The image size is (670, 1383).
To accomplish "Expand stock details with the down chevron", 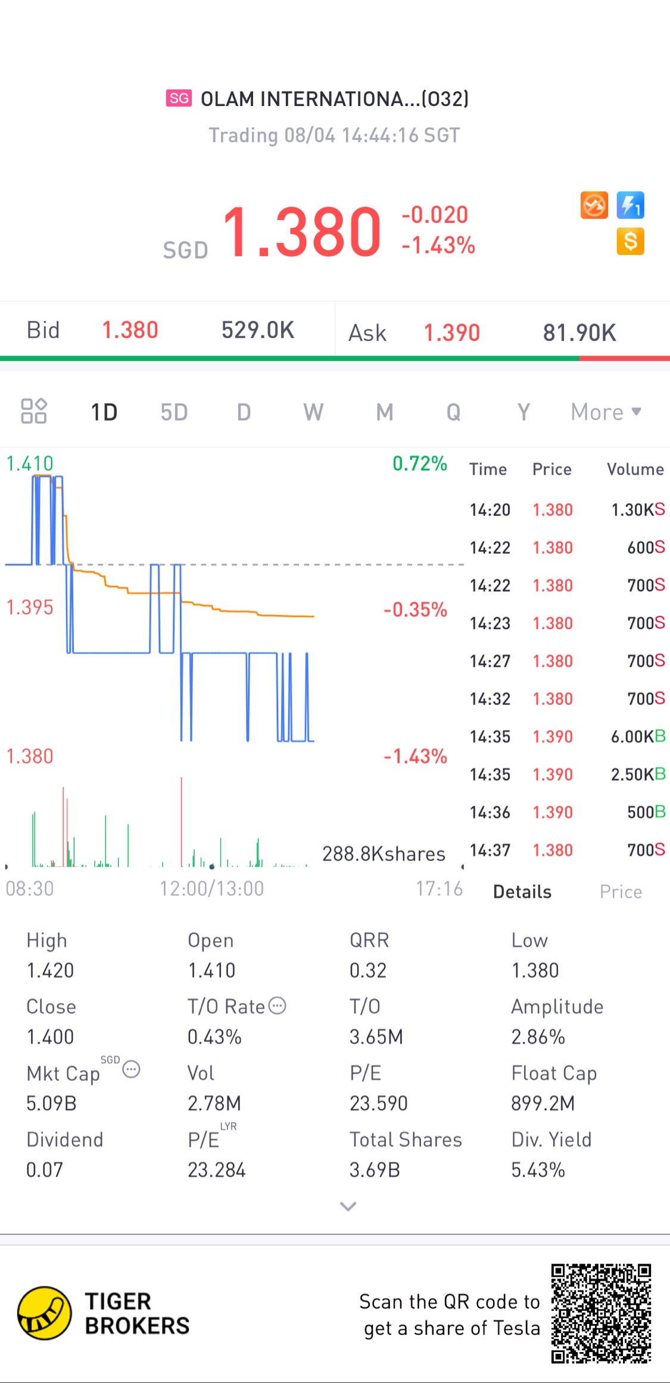I will point(348,1207).
